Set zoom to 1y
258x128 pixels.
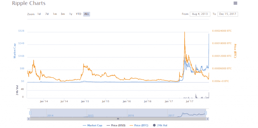[x=71, y=14]
